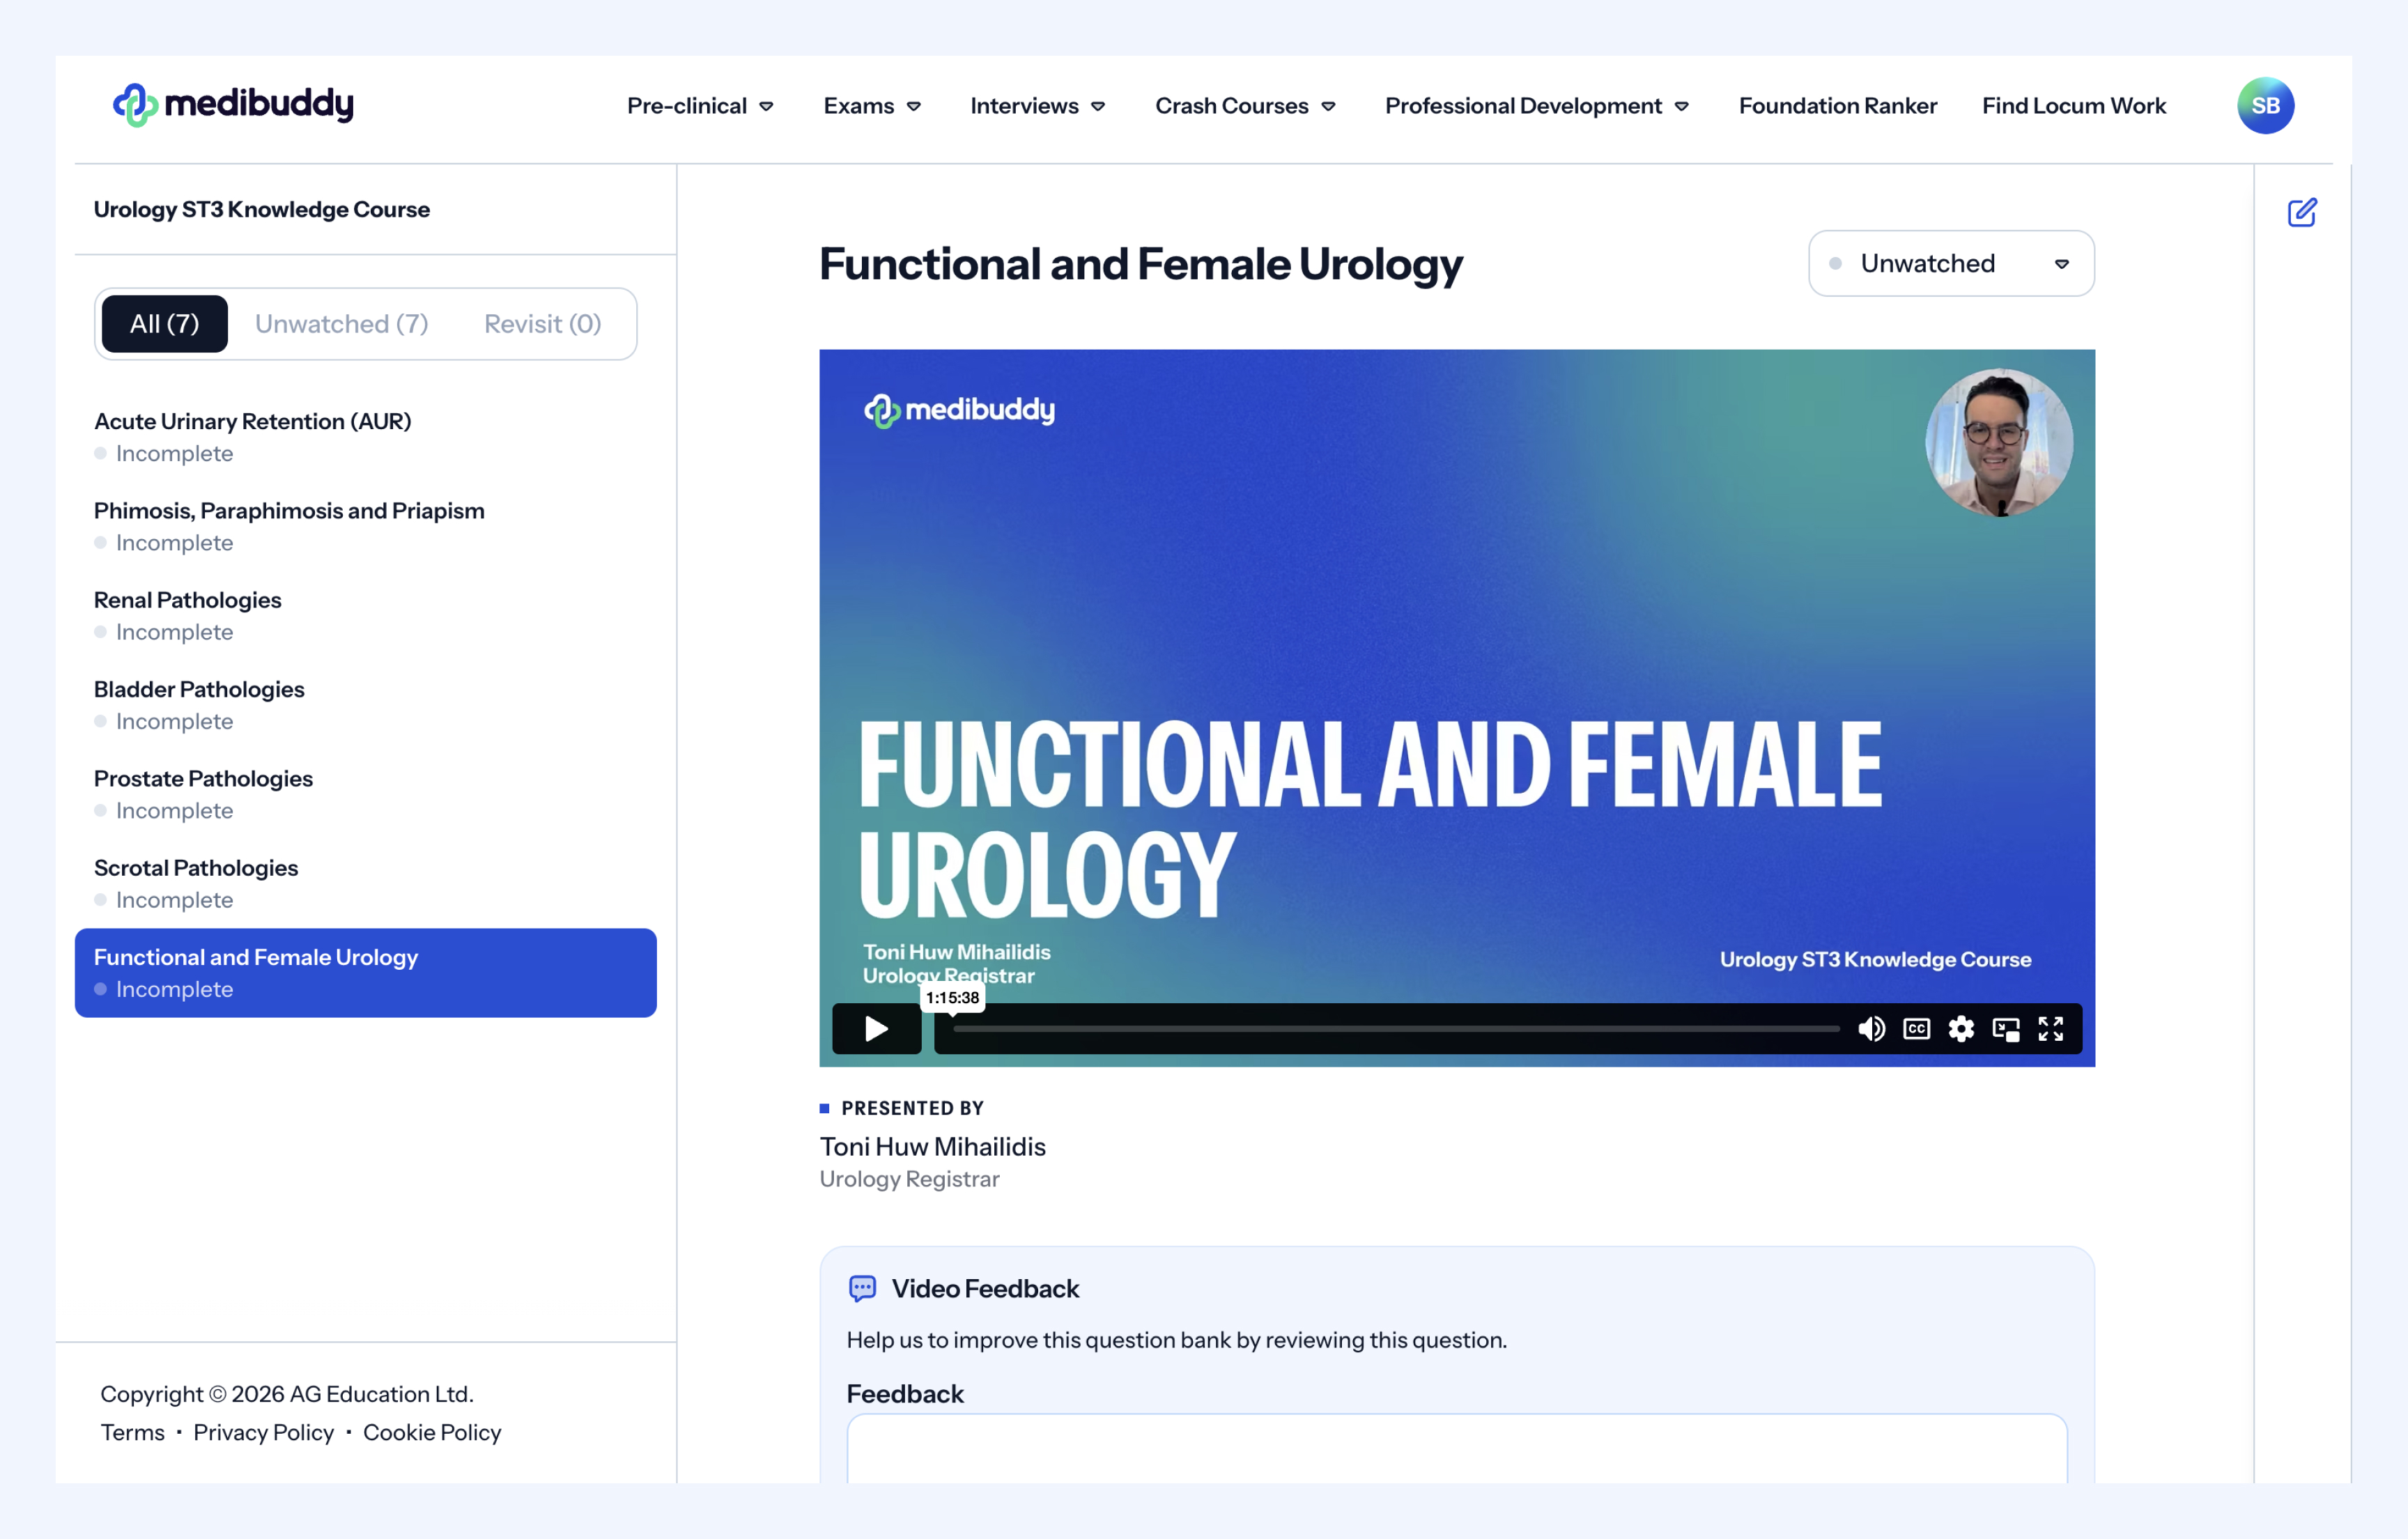
Task: Open the notes edit icon
Action: click(2301, 212)
